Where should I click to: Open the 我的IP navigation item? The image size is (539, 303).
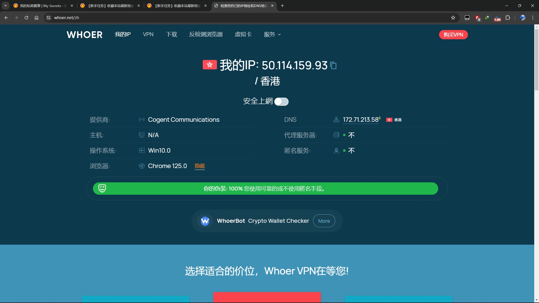tap(123, 35)
